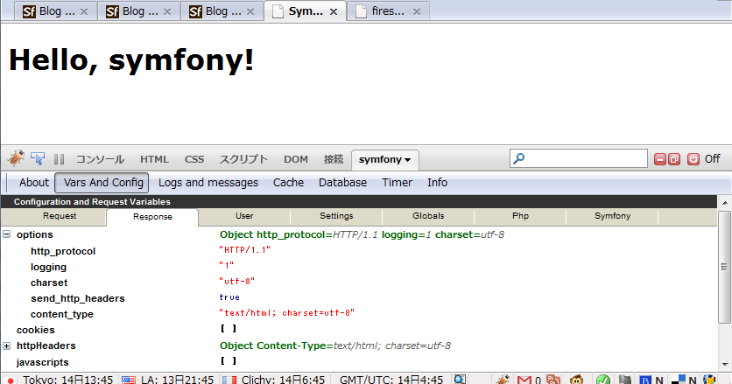732x384 pixels.
Task: Activate the element inspect arrow tool
Action: pos(39,159)
